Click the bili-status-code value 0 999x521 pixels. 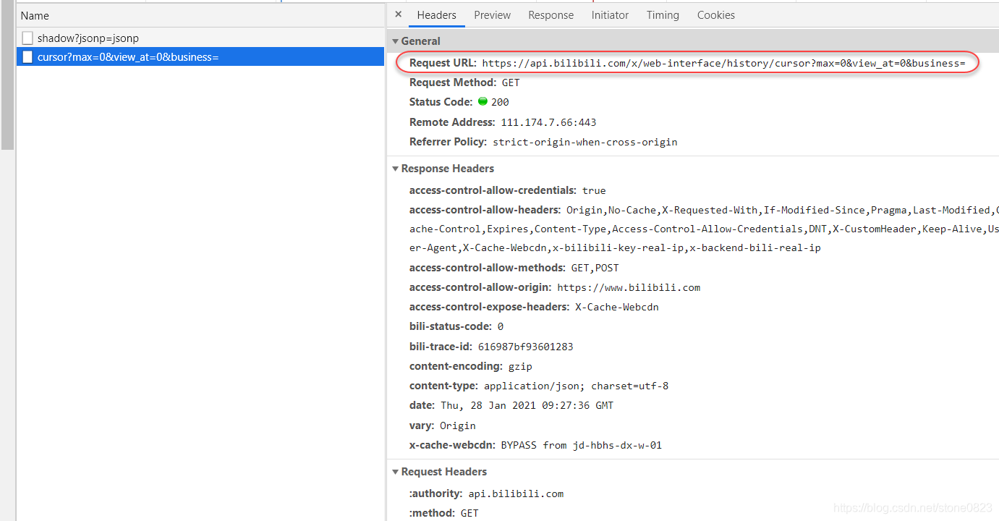(x=501, y=326)
